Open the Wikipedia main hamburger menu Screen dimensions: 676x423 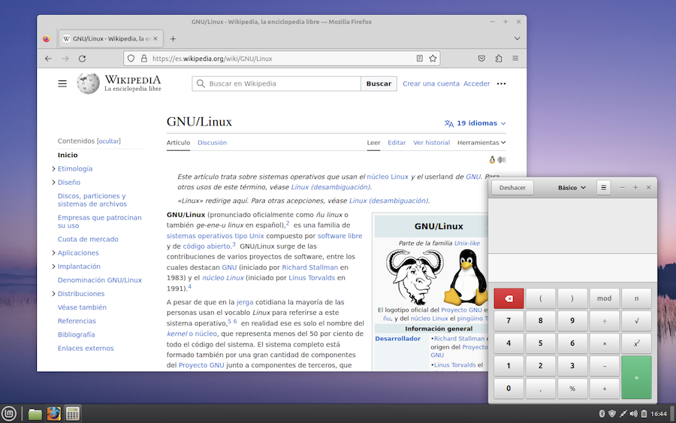[x=62, y=83]
